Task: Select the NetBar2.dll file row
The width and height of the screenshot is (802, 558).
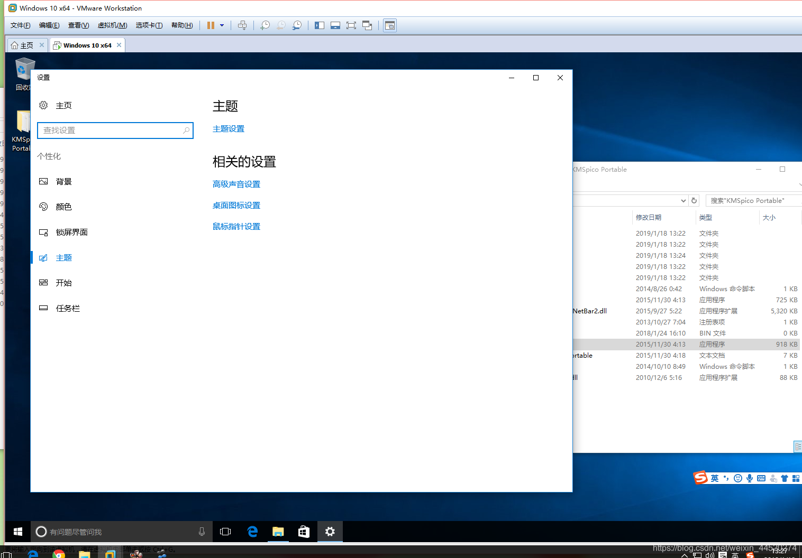Action: [686, 311]
